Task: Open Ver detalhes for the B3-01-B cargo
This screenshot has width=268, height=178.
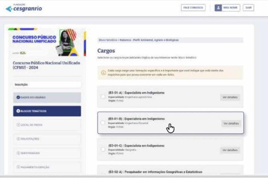Action: click(231, 123)
